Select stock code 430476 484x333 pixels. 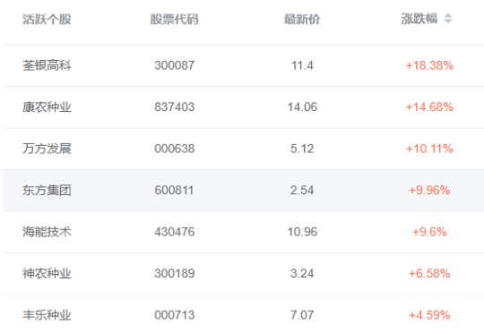tap(175, 232)
